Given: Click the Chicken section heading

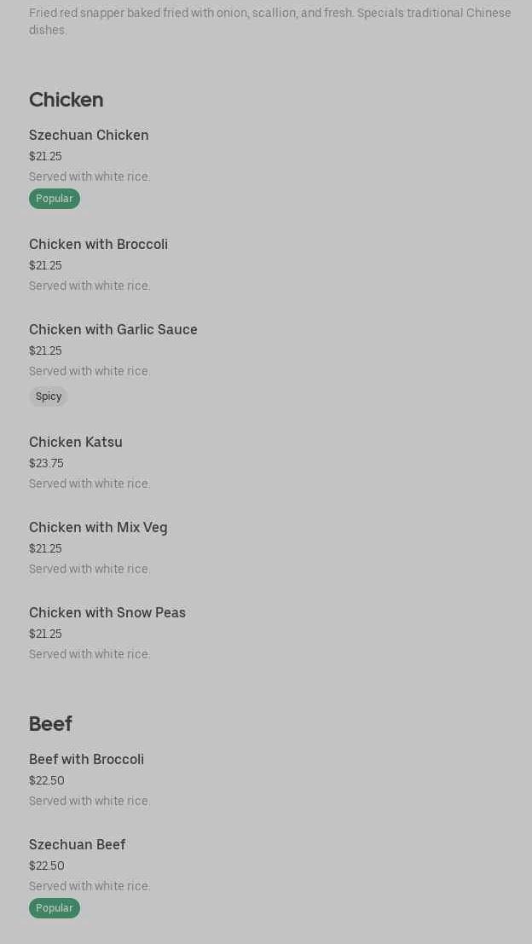Looking at the screenshot, I should pyautogui.click(x=66, y=100).
